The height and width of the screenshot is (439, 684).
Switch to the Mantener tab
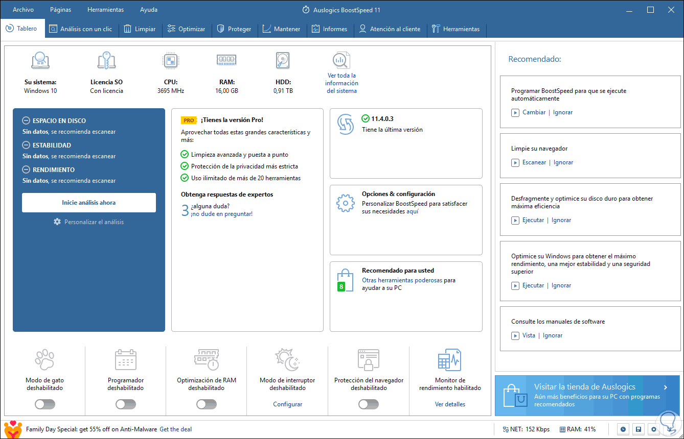coord(282,29)
